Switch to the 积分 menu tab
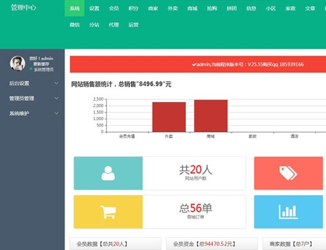The width and height of the screenshot is (326, 250). click(133, 8)
